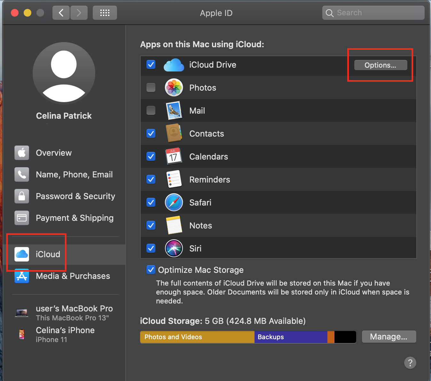Toggle Optimize Mac Storage checkbox
This screenshot has width=431, height=381.
(151, 270)
